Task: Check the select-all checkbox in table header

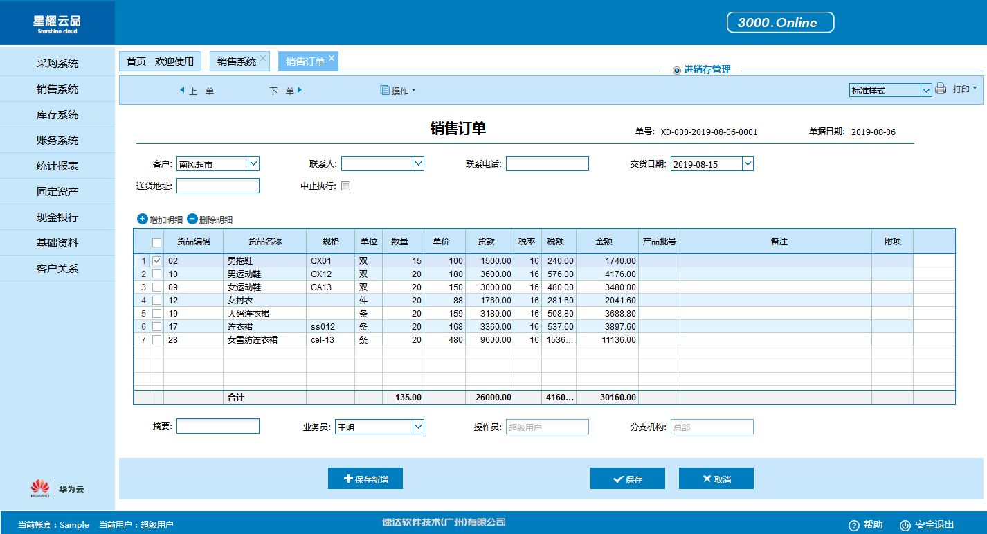Action: pos(156,242)
